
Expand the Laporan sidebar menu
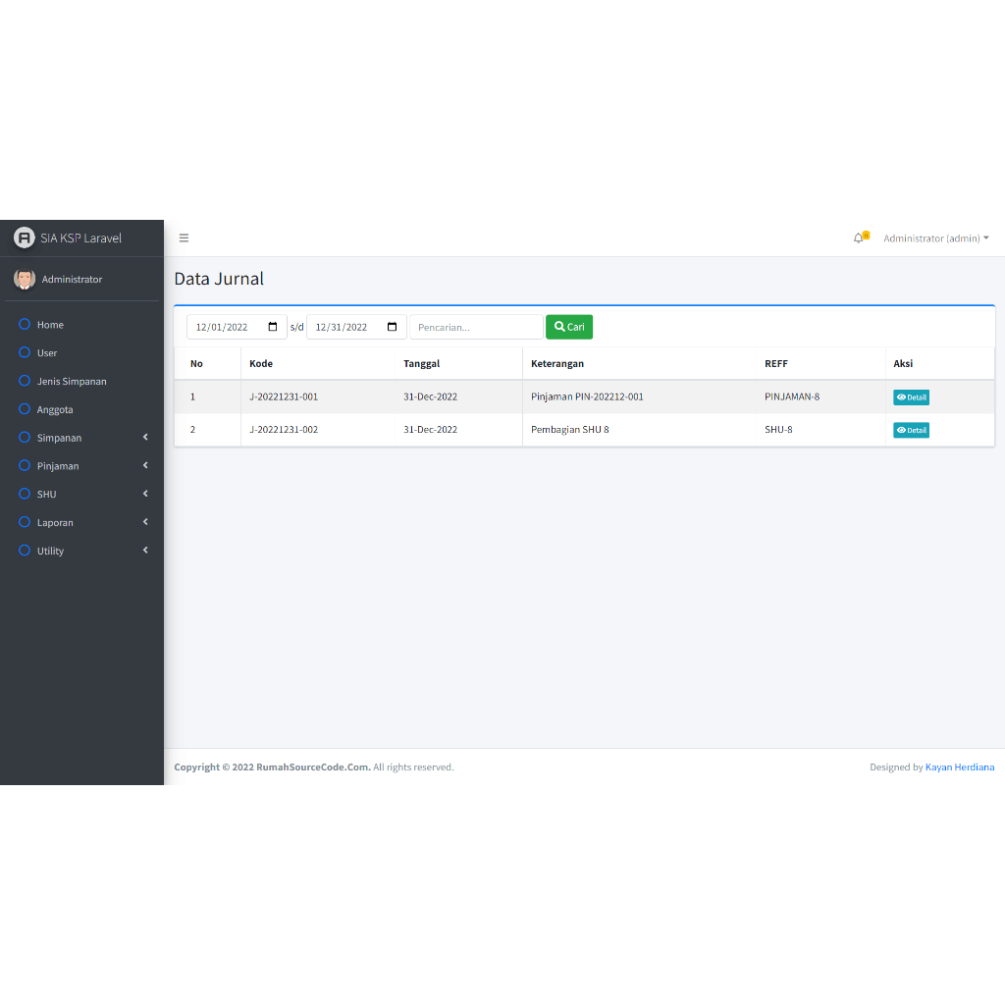coord(81,523)
